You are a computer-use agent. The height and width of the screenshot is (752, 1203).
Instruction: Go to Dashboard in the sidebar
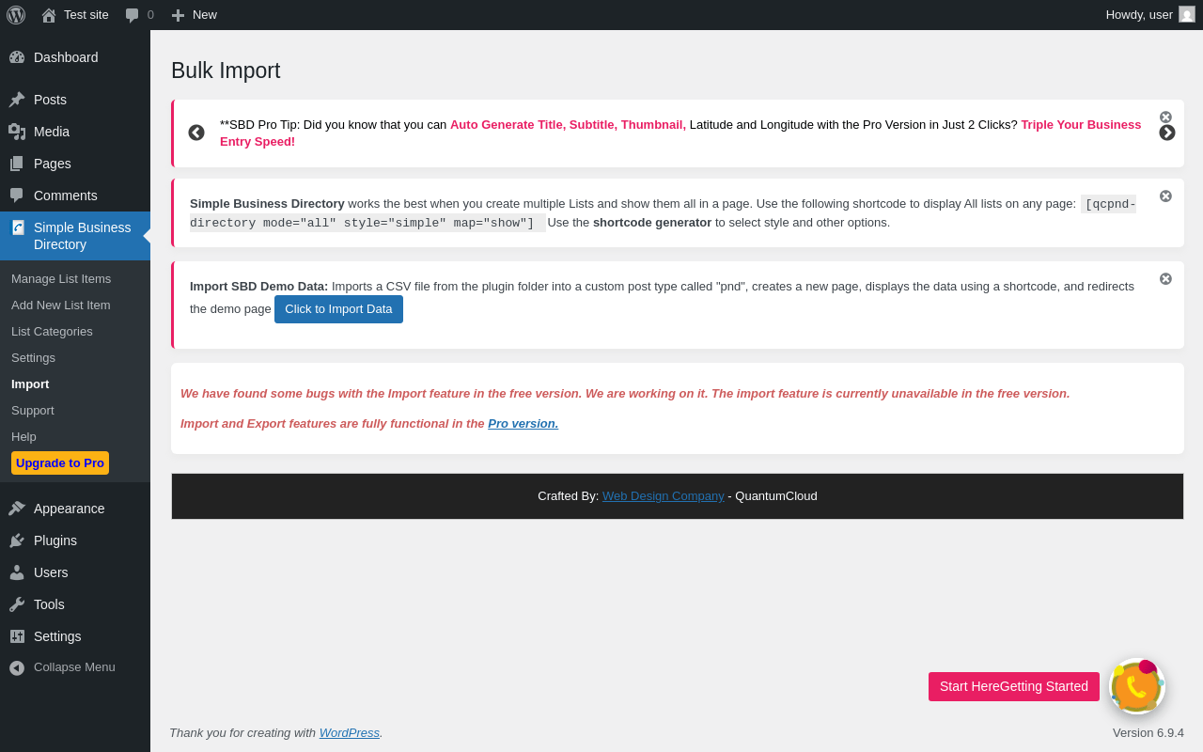coord(75,57)
